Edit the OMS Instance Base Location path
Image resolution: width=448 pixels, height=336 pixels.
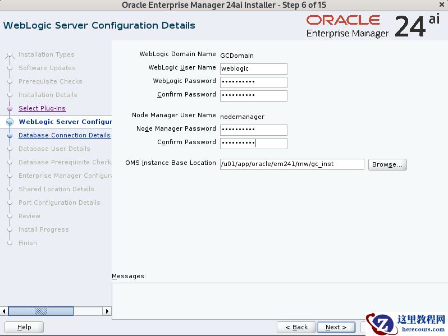coord(292,164)
